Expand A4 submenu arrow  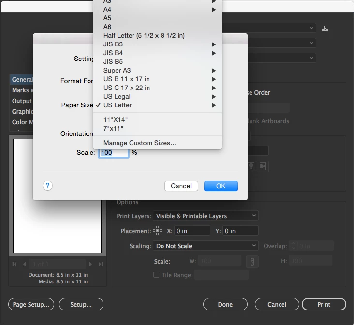(214, 10)
